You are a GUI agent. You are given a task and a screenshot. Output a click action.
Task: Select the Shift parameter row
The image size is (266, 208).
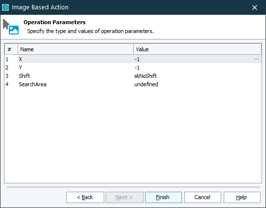(133, 76)
